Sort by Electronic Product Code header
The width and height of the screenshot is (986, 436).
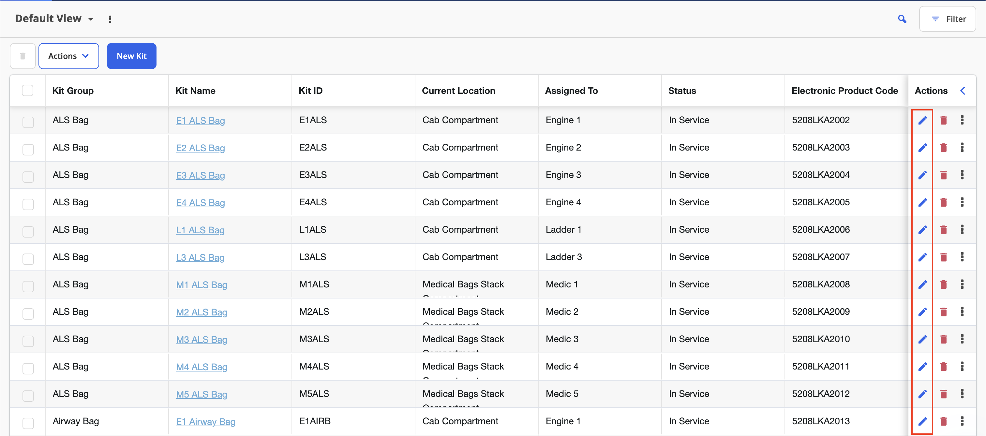pyautogui.click(x=844, y=91)
